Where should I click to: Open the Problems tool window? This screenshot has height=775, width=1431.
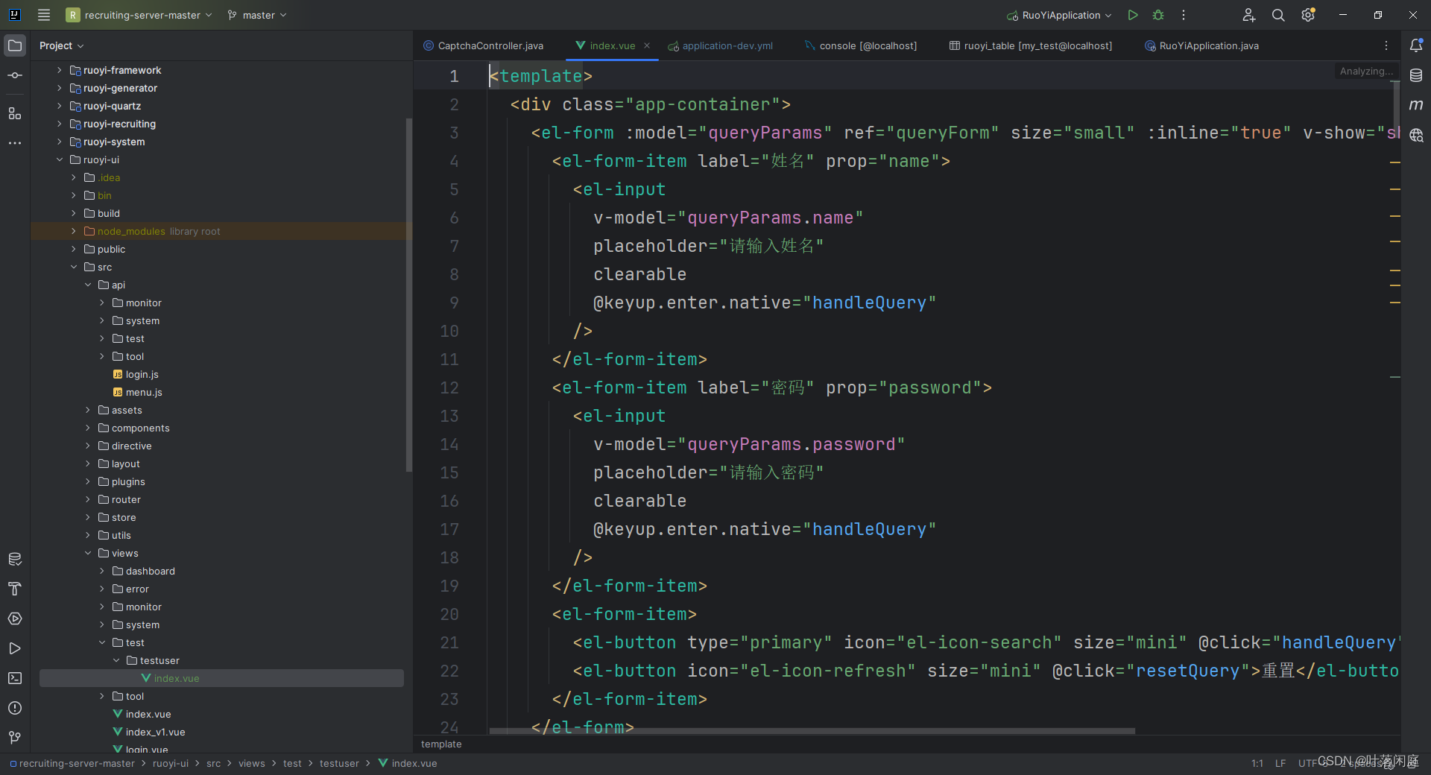(15, 708)
